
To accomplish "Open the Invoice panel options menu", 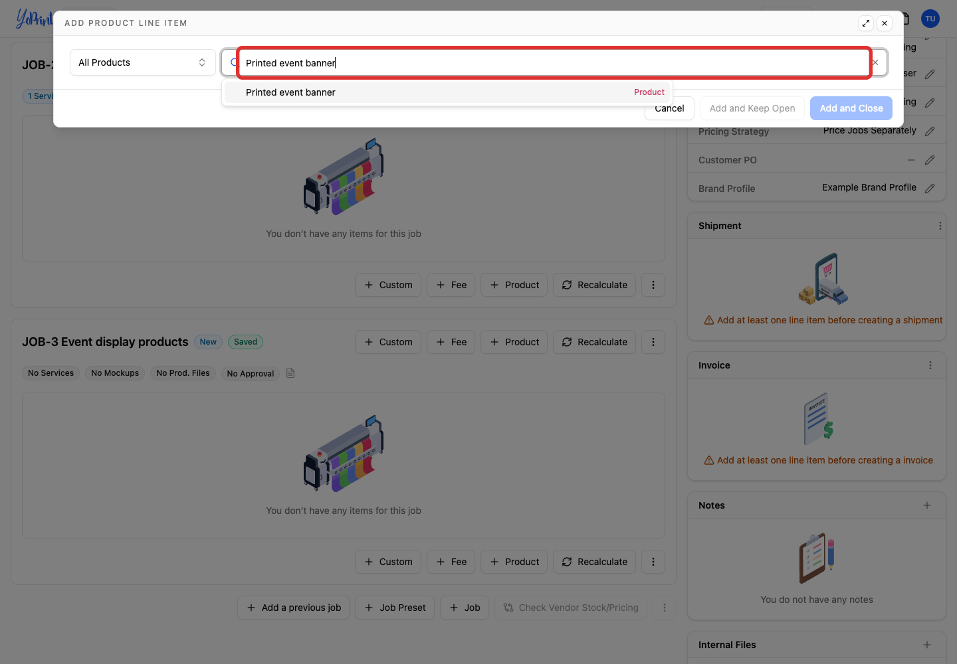I will pyautogui.click(x=930, y=365).
